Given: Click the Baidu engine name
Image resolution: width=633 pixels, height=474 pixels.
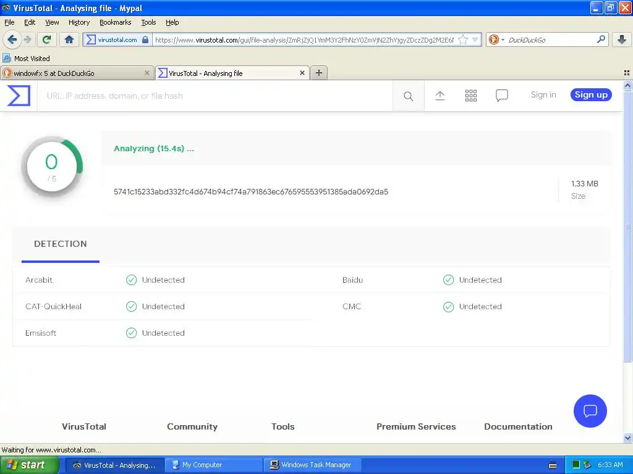Looking at the screenshot, I should pyautogui.click(x=352, y=280).
